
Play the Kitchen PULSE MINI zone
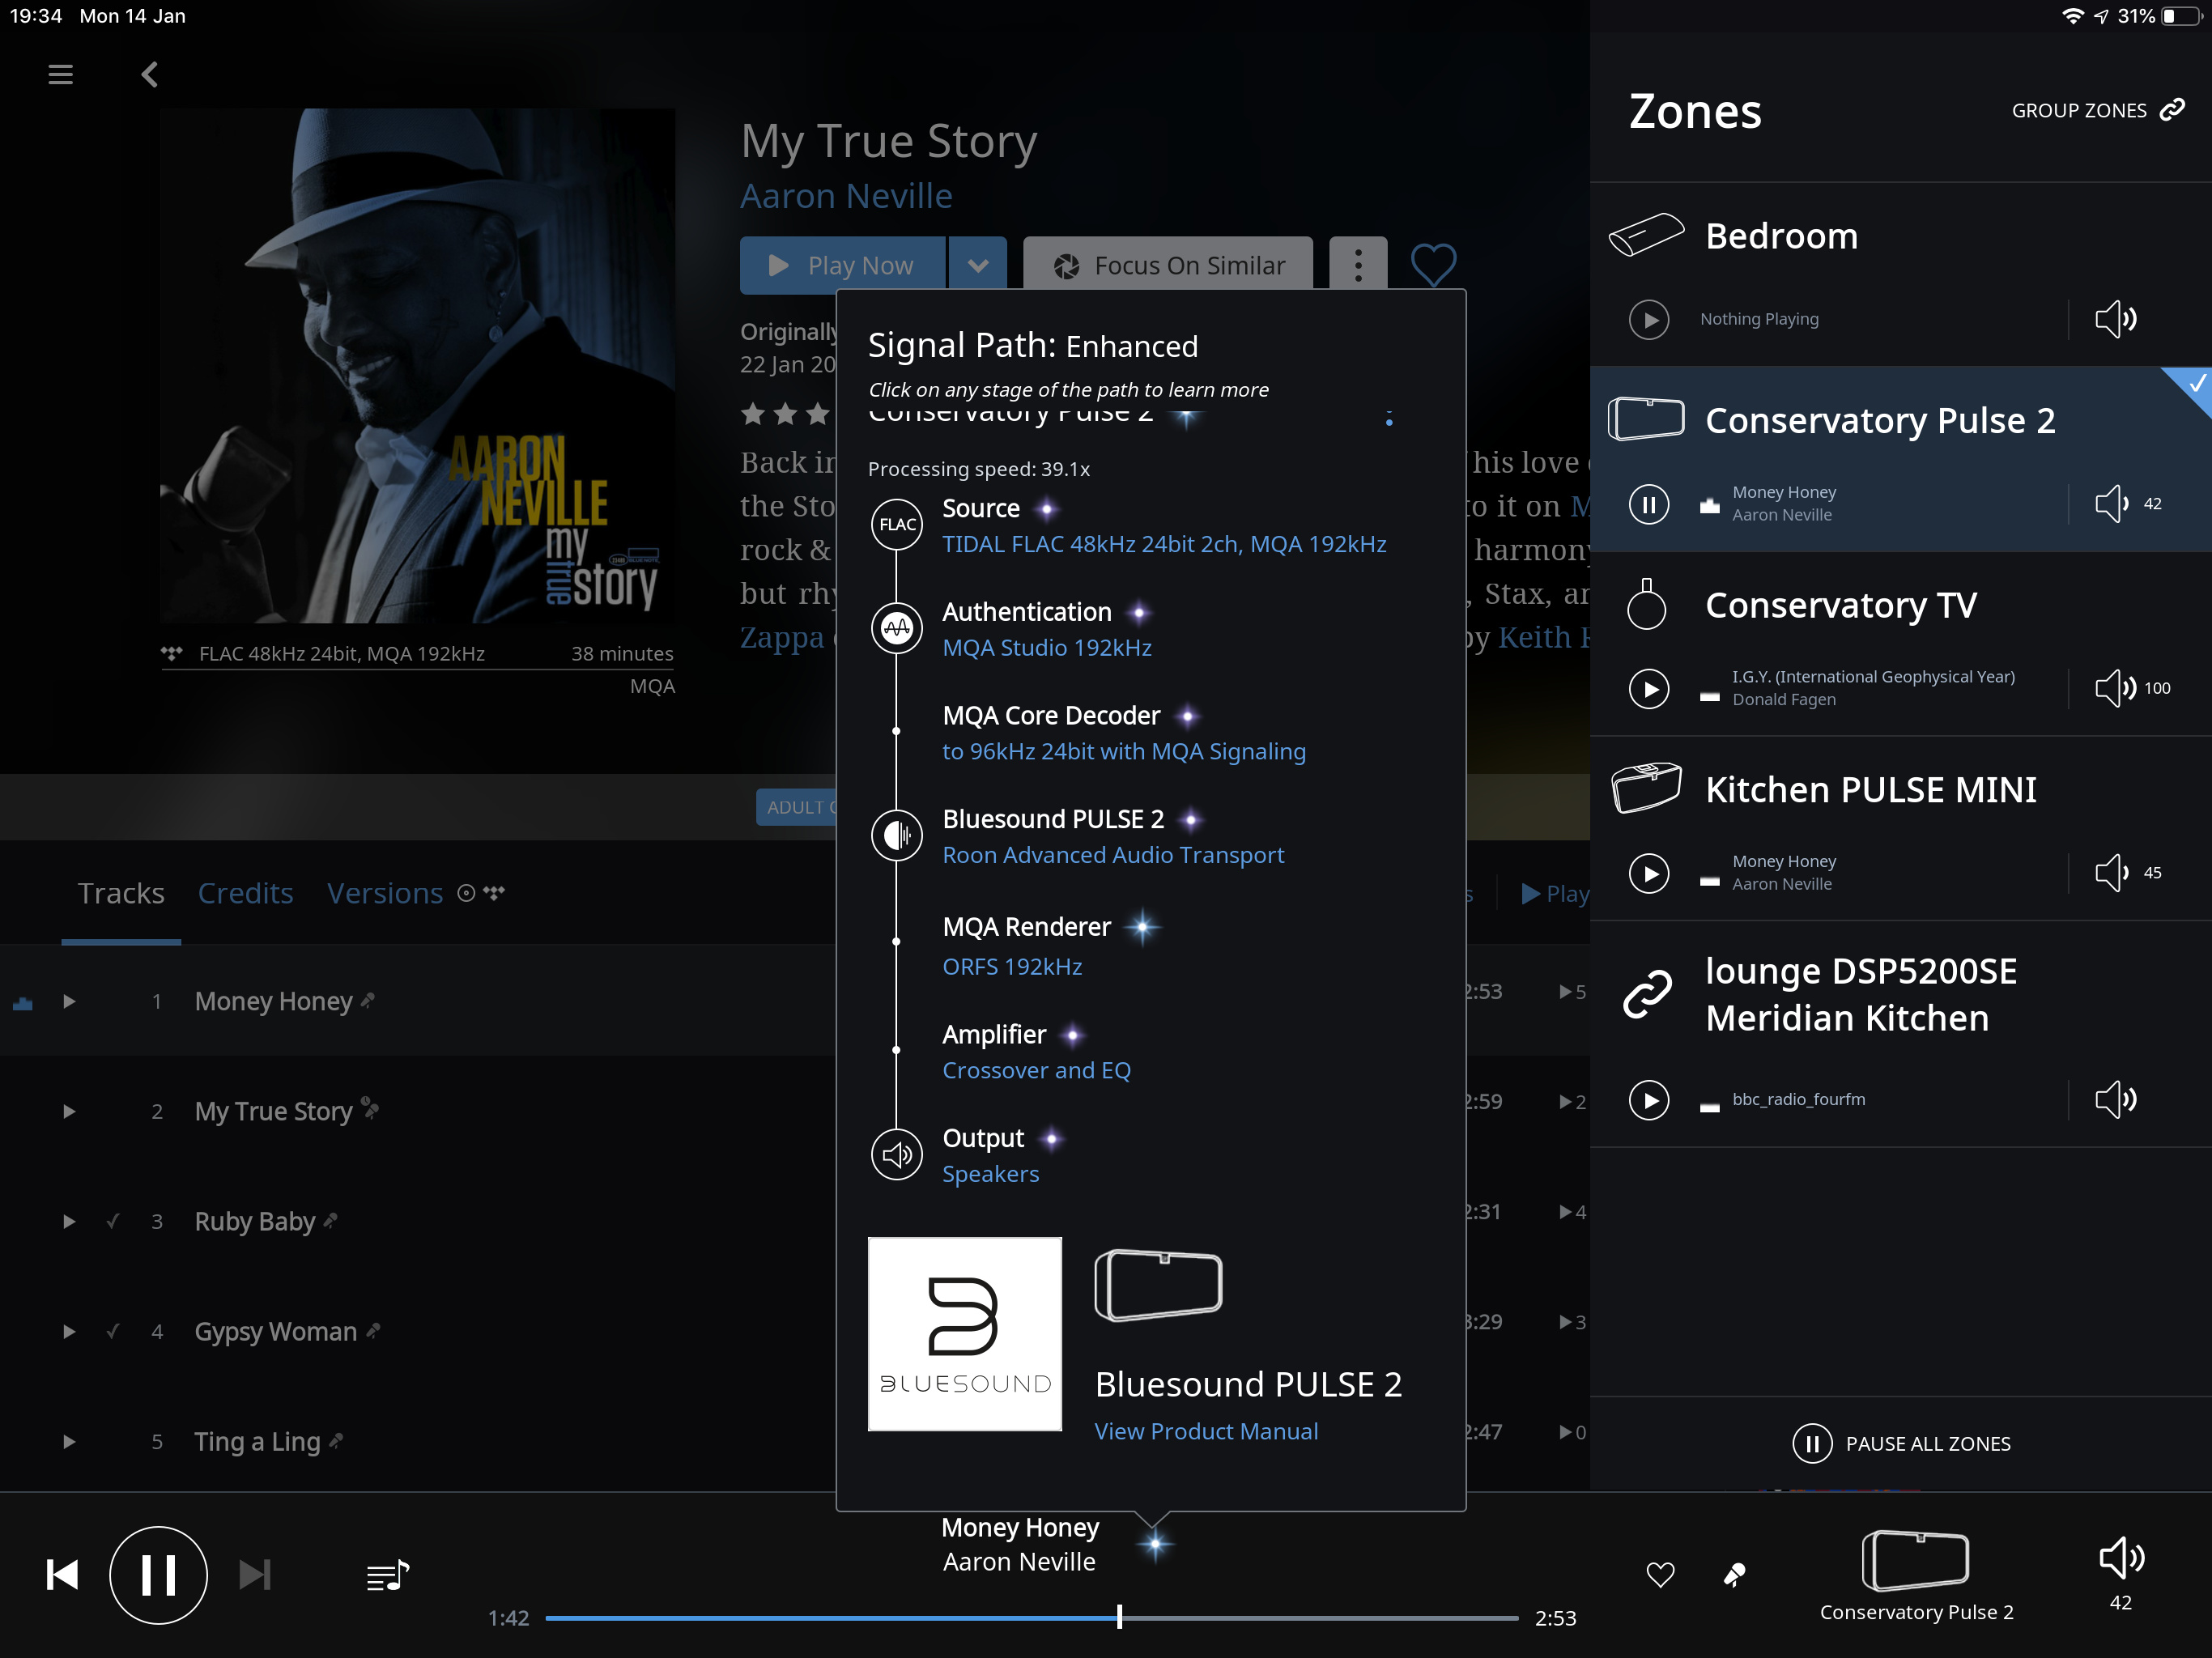click(x=1648, y=872)
